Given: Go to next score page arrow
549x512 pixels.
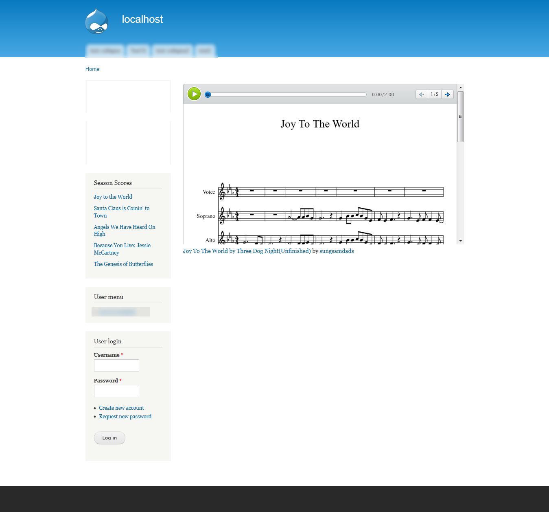Looking at the screenshot, I should [447, 94].
